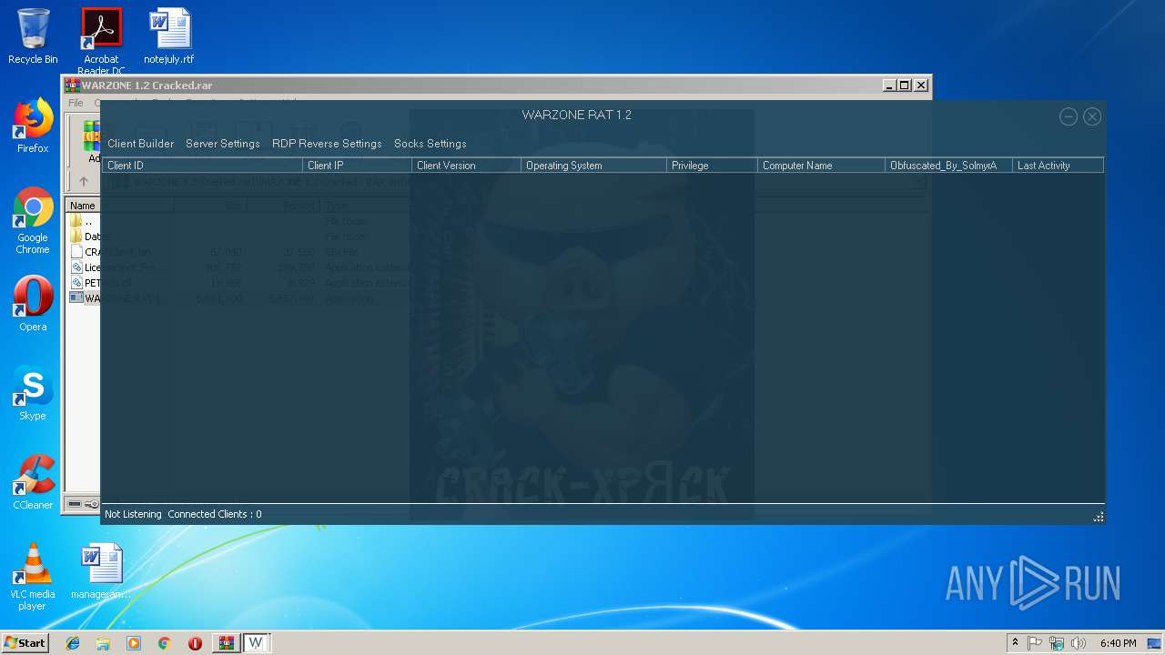Switch to WARZONE RAT taskbar button
1165x655 pixels.
(257, 643)
